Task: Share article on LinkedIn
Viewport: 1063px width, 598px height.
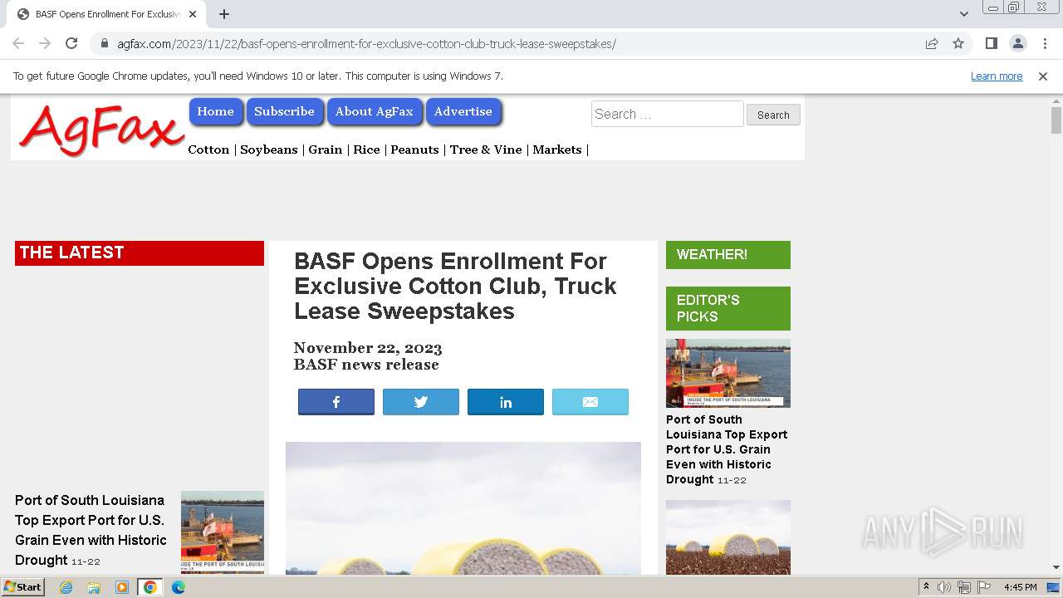Action: click(x=506, y=402)
